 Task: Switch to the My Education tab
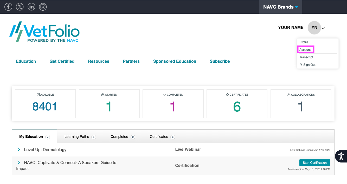coord(35,137)
